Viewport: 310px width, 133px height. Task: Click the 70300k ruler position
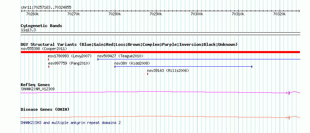point(197,14)
